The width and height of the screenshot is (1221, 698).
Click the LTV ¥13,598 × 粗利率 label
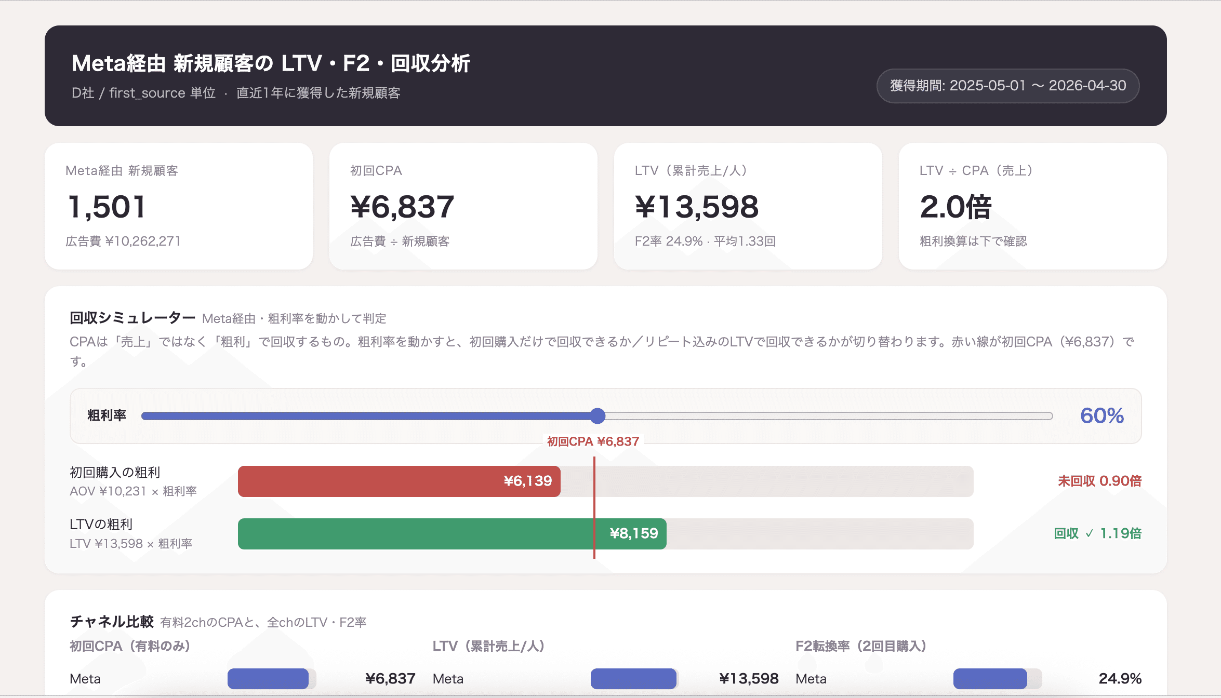(131, 544)
